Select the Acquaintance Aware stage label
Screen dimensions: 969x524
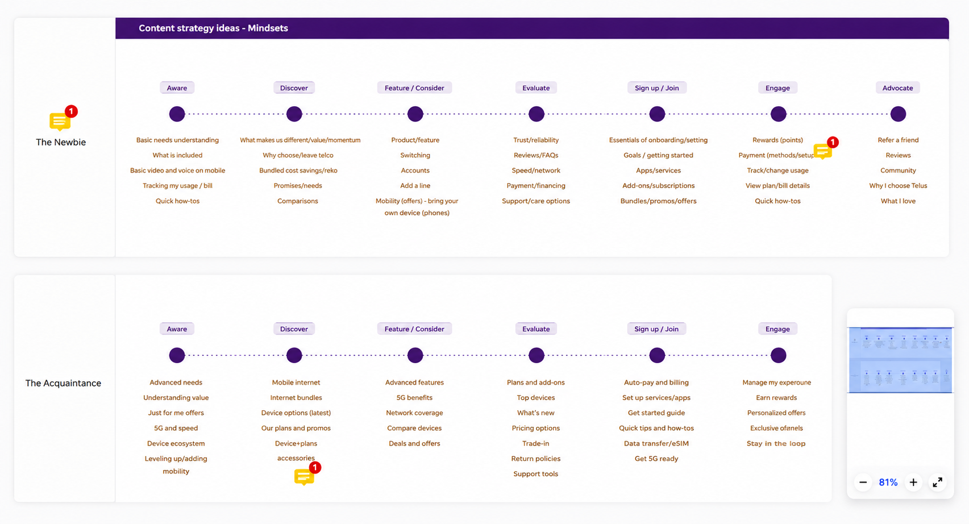[x=177, y=329]
